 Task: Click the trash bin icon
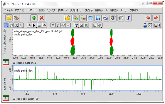click(x=90, y=18)
